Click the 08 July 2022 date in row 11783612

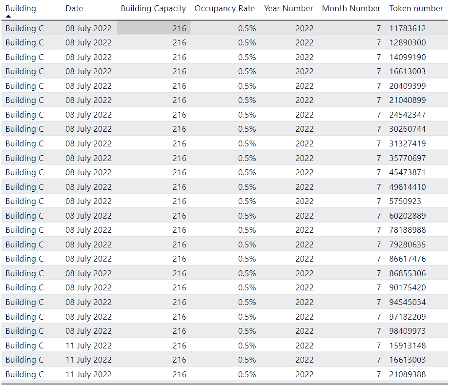[88, 29]
